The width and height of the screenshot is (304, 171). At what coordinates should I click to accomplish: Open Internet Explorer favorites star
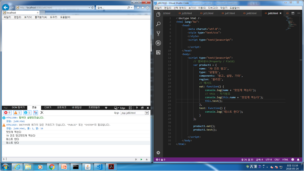143,8
